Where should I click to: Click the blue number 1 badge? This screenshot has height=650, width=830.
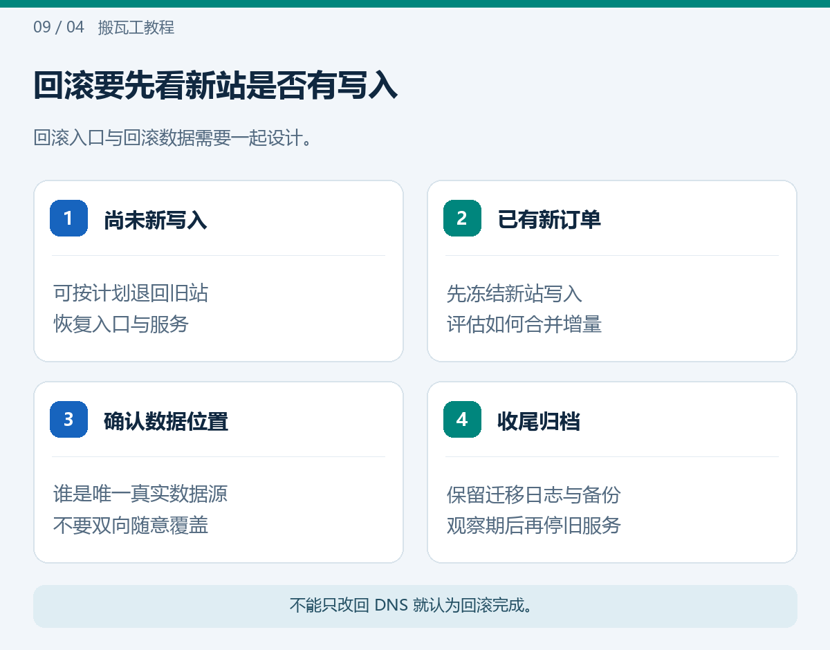click(68, 218)
